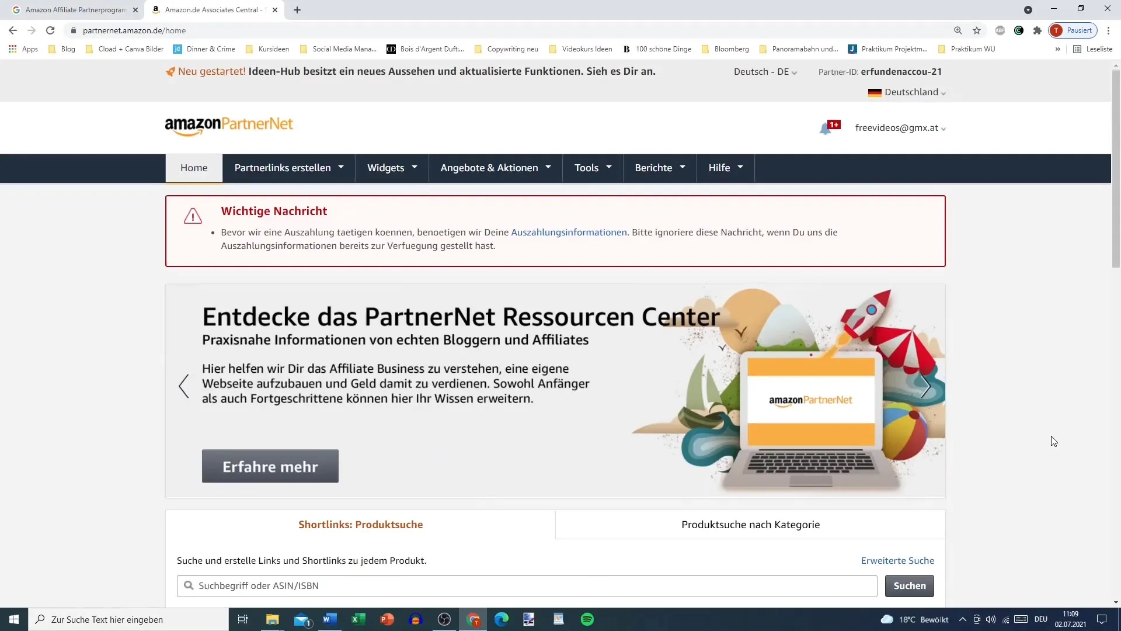Click the carousel next arrow
Screen dimensions: 1121x631
[x=926, y=386]
